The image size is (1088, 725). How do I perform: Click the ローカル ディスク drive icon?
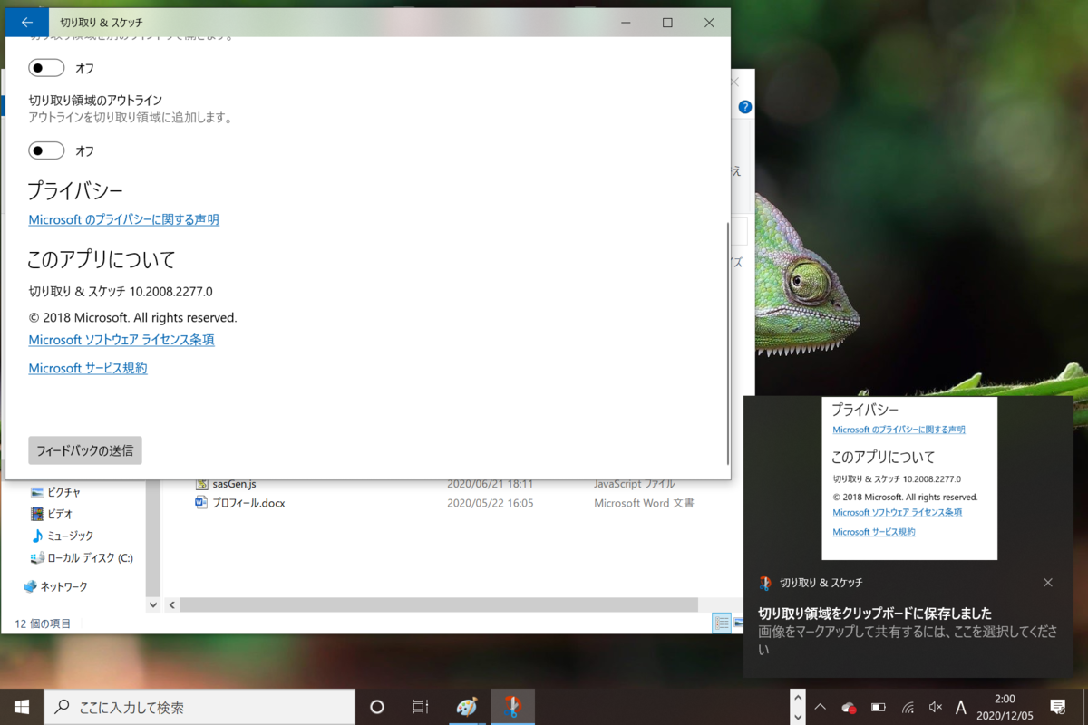coord(37,557)
